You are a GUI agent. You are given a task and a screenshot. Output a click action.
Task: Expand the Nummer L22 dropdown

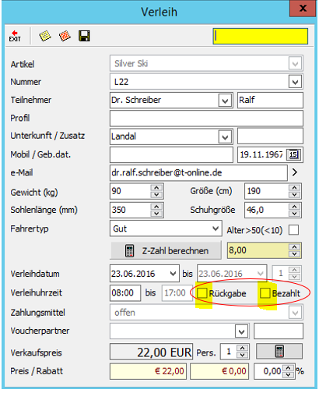pos(295,82)
